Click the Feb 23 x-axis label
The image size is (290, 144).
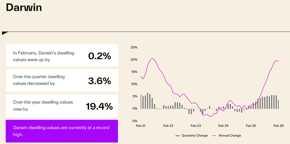pyautogui.click(x=196, y=126)
